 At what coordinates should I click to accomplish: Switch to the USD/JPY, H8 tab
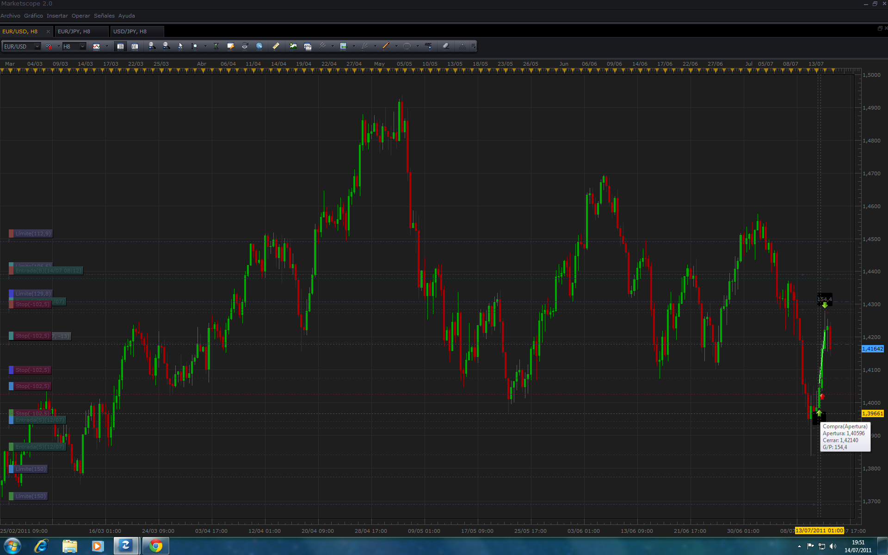(x=130, y=31)
